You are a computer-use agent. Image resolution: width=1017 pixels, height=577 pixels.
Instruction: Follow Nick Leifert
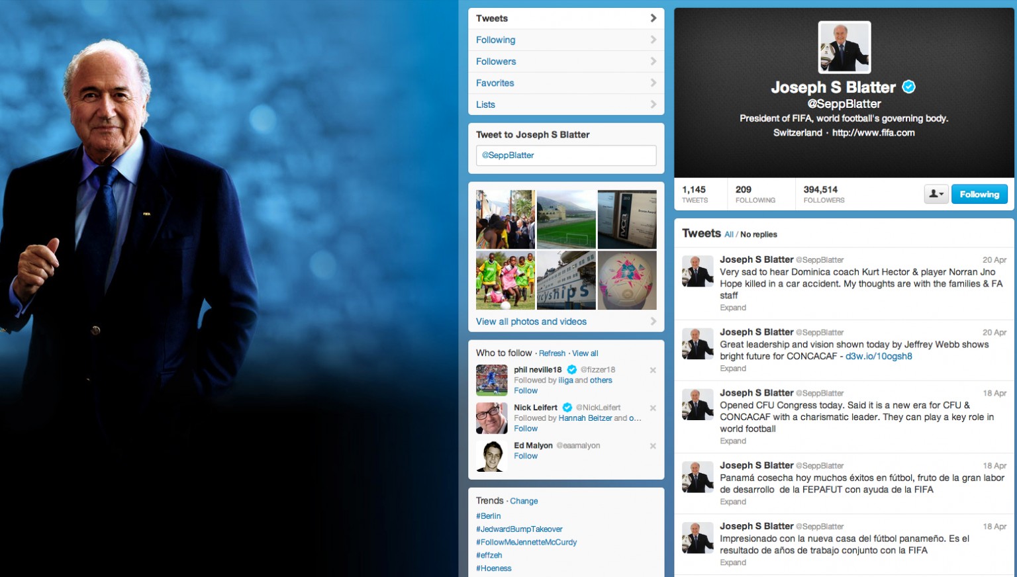point(526,429)
